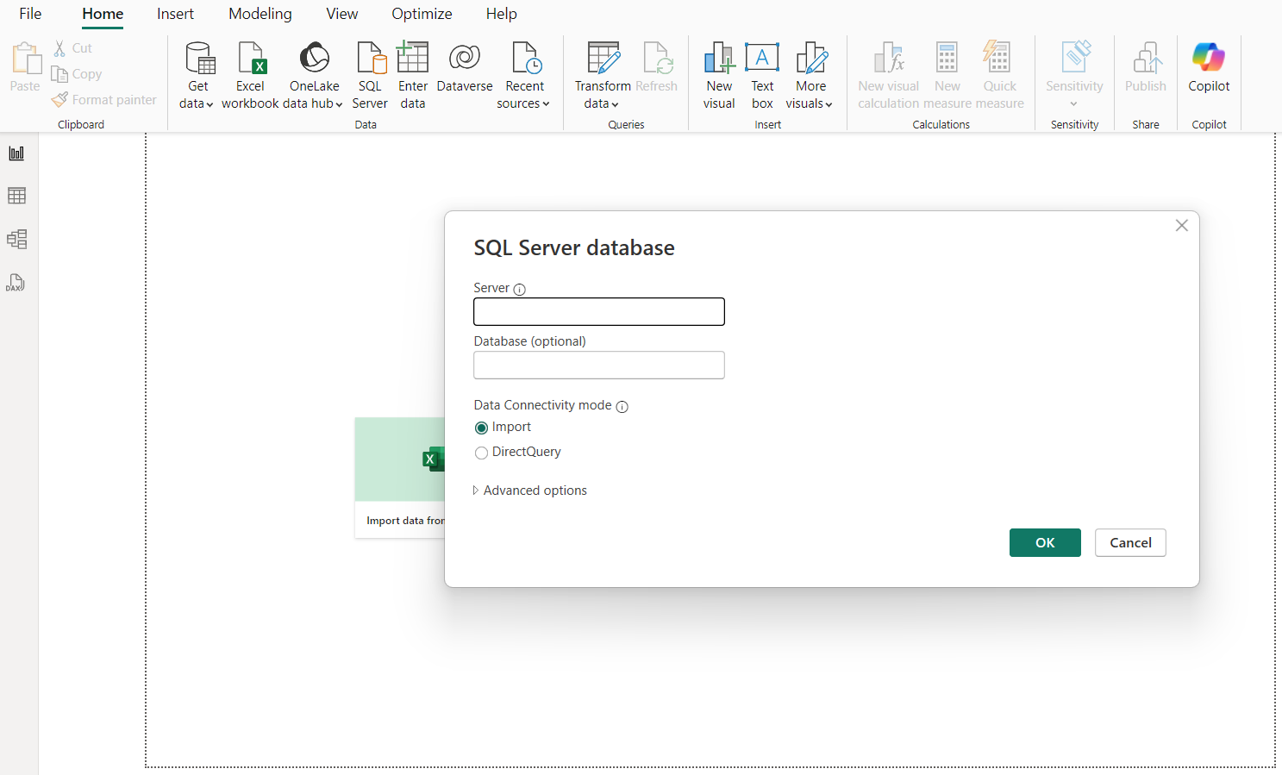
Task: Choose DirectQuery connectivity mode
Action: (481, 452)
